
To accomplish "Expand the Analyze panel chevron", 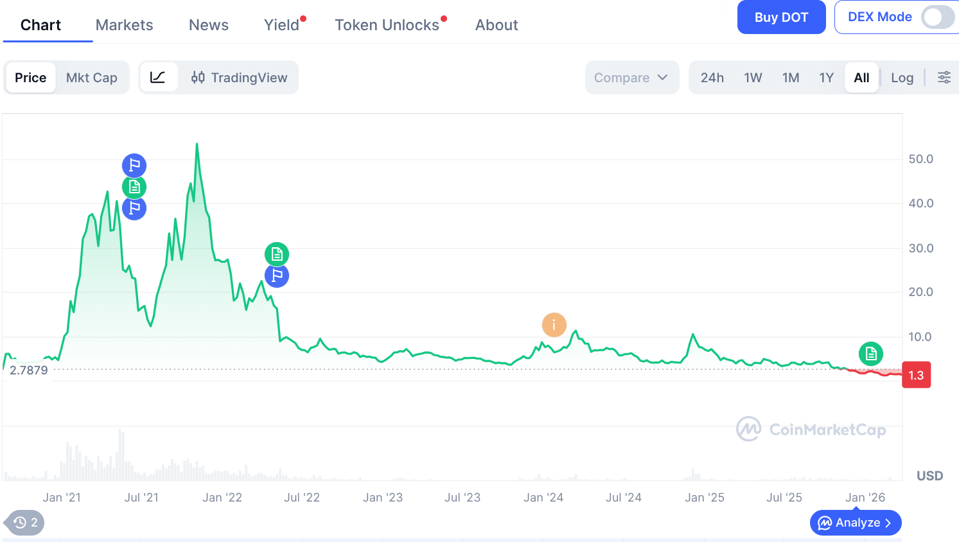I will pyautogui.click(x=888, y=523).
